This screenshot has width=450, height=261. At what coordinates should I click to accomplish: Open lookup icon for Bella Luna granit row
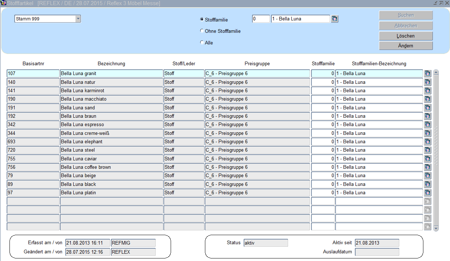tap(428, 74)
